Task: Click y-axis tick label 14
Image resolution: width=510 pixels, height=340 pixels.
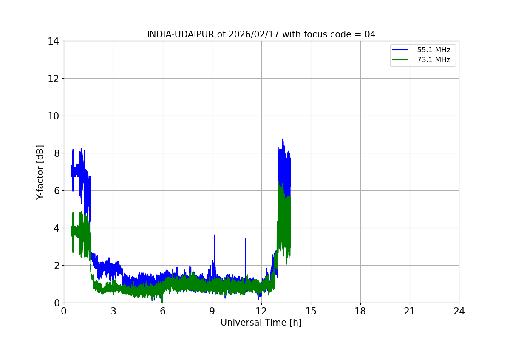Action: click(x=54, y=41)
